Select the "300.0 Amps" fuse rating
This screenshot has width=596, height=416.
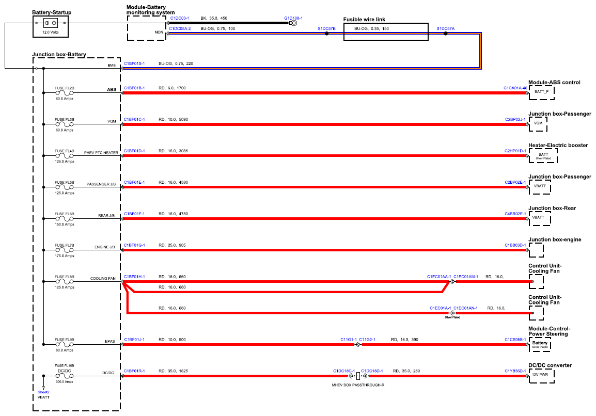click(64, 381)
